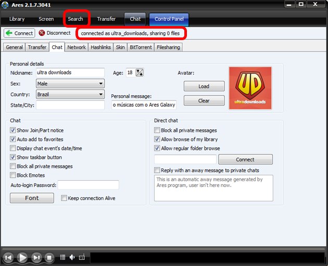Click the radio icon in player bar
The width and height of the screenshot is (328, 266).
[82, 257]
